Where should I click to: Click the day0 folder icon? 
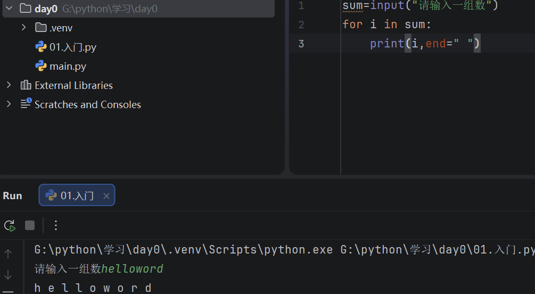coord(26,8)
